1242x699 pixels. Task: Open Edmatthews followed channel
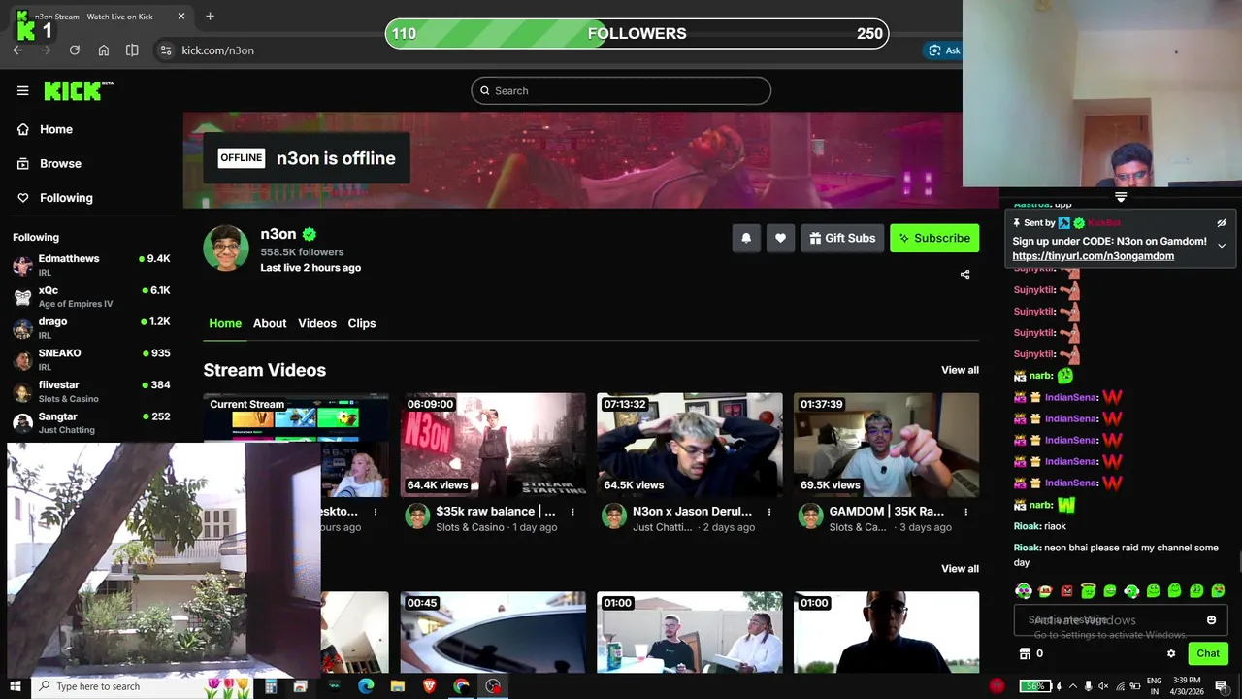point(91,265)
